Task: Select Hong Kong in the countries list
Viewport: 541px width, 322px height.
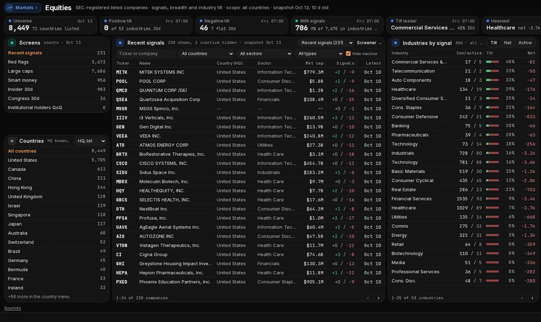Action: pyautogui.click(x=57, y=188)
